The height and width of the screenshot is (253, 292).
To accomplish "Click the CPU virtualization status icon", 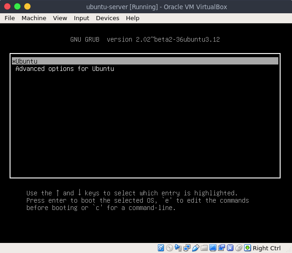I will (230, 248).
